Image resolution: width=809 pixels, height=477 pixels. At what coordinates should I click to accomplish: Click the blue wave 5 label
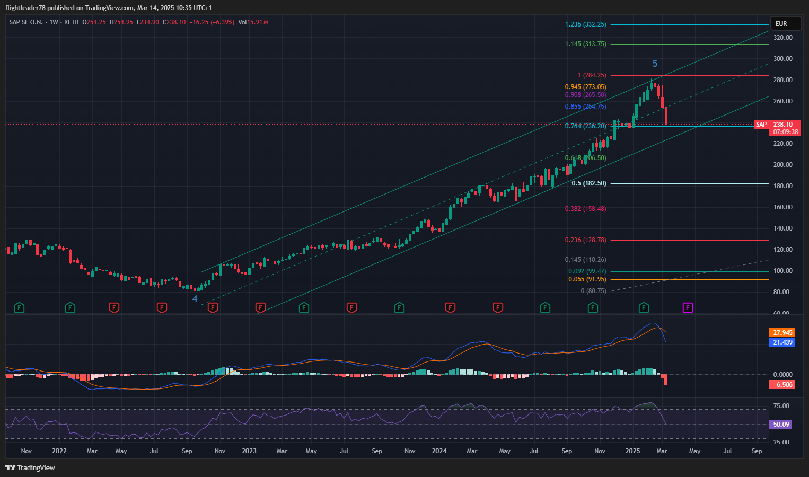(655, 64)
